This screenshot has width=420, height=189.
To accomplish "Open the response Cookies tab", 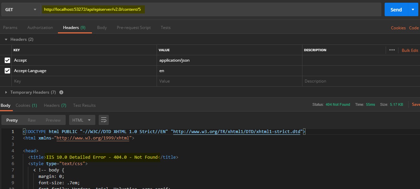I will click(26, 105).
